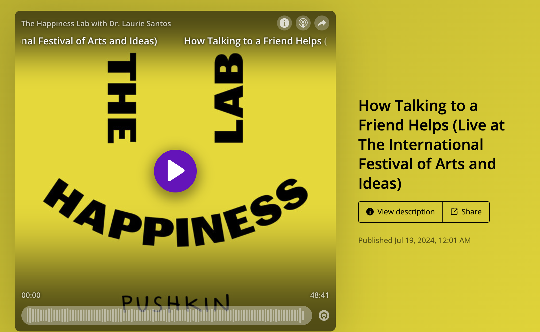Click the show name The Happiness Lab

[96, 24]
